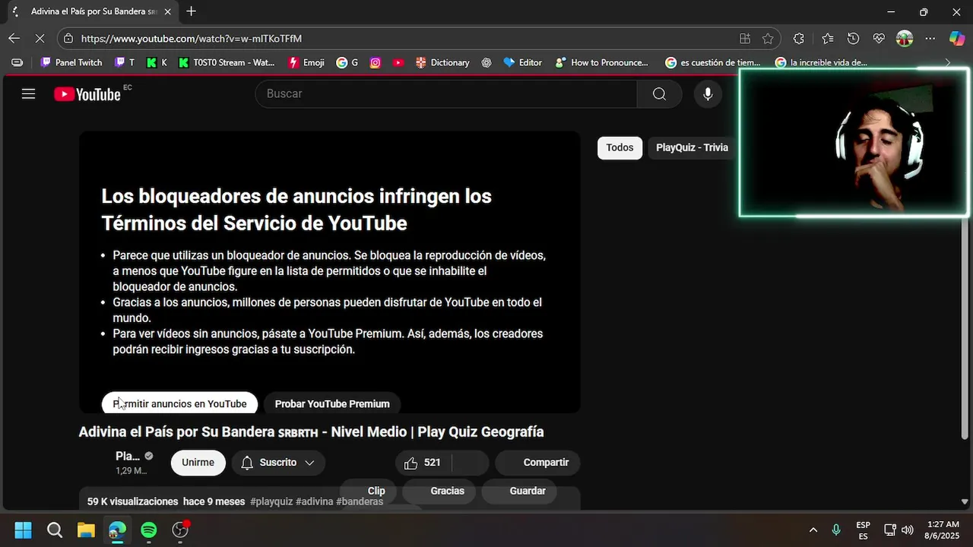
Task: Open the Dictionary bookmark
Action: click(442, 62)
